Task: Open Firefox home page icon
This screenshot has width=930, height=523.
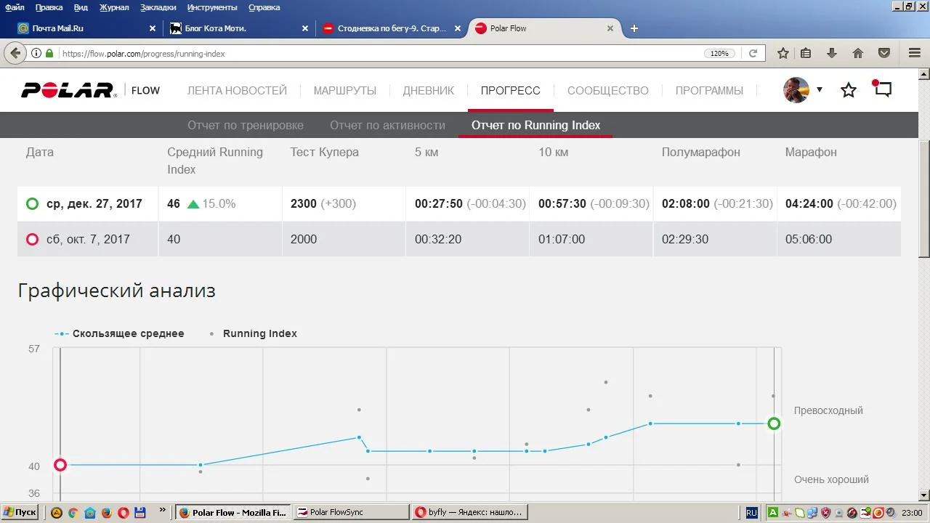Action: 858,53
